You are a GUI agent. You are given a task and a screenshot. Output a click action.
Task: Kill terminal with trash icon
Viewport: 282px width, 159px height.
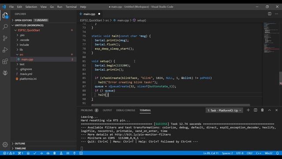pyautogui.click(x=262, y=110)
